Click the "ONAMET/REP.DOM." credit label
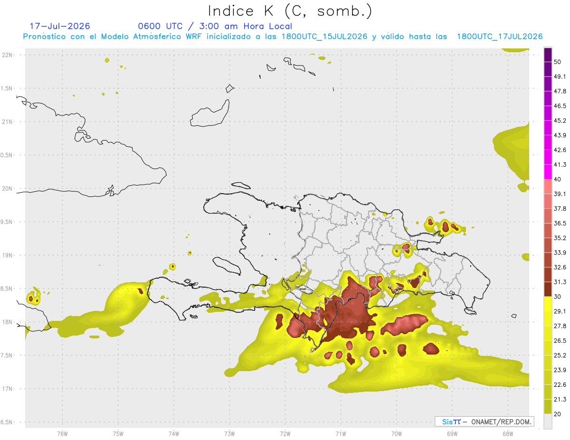The height and width of the screenshot is (440, 570). [x=500, y=421]
